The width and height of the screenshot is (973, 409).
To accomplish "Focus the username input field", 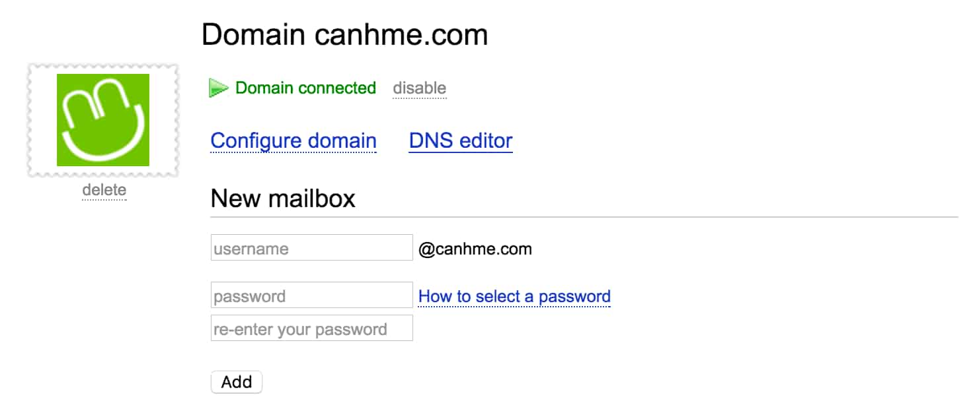I will [x=312, y=247].
